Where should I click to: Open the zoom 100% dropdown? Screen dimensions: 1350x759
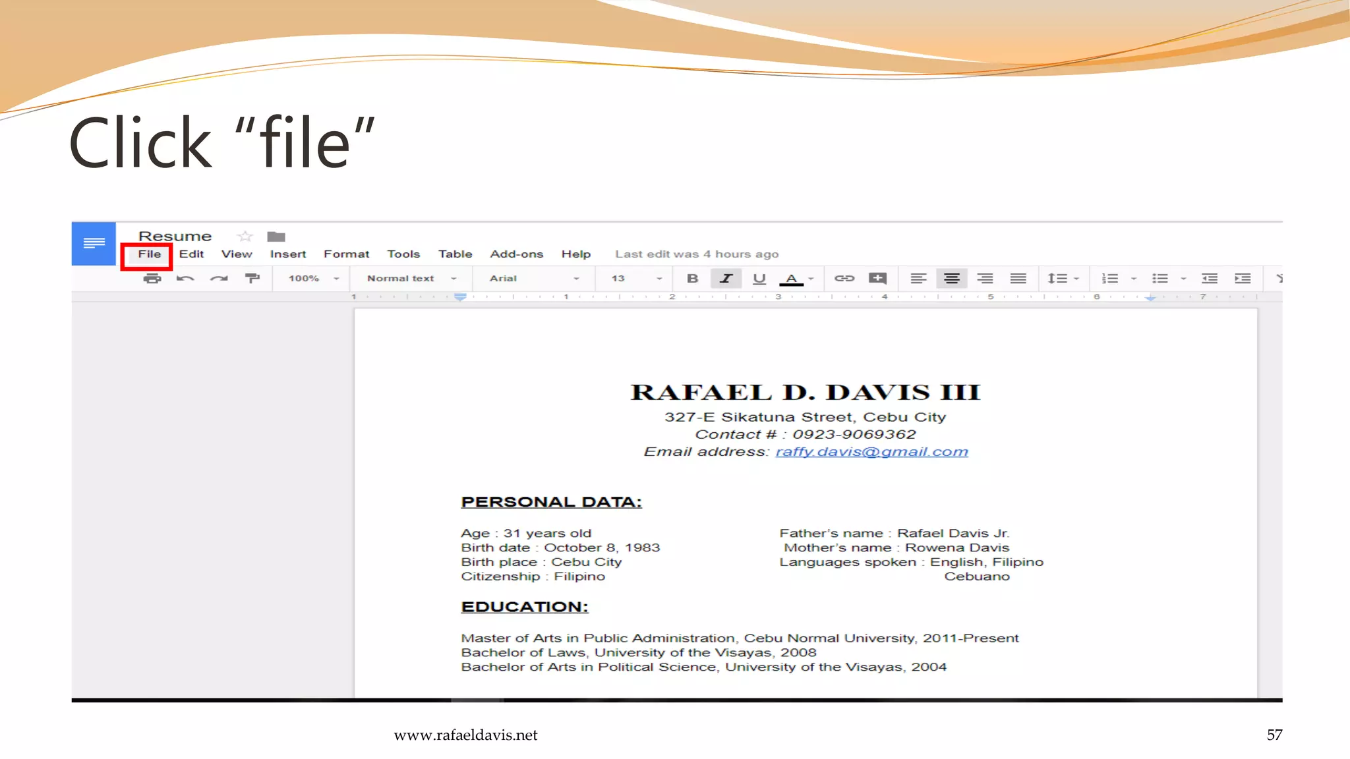[313, 278]
